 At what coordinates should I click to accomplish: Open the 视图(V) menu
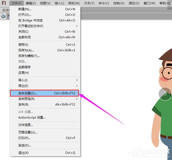click(45, 3)
